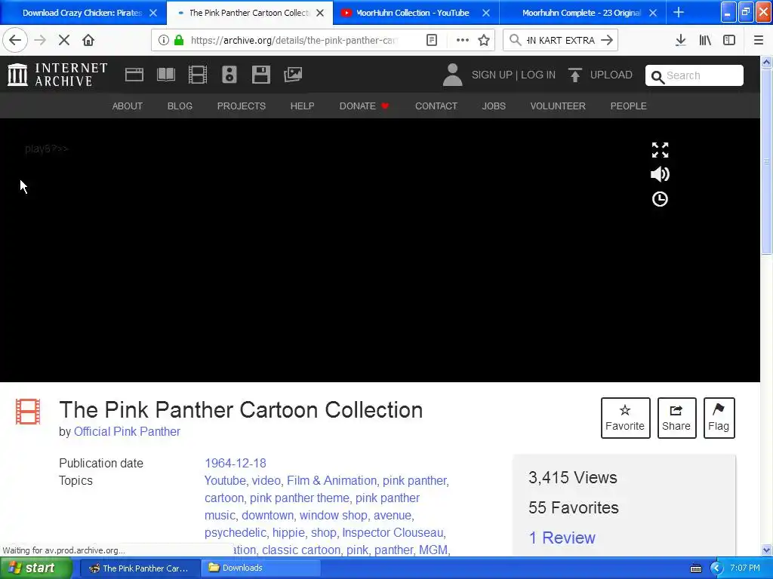Open the Audio speaker icon

(x=229, y=75)
